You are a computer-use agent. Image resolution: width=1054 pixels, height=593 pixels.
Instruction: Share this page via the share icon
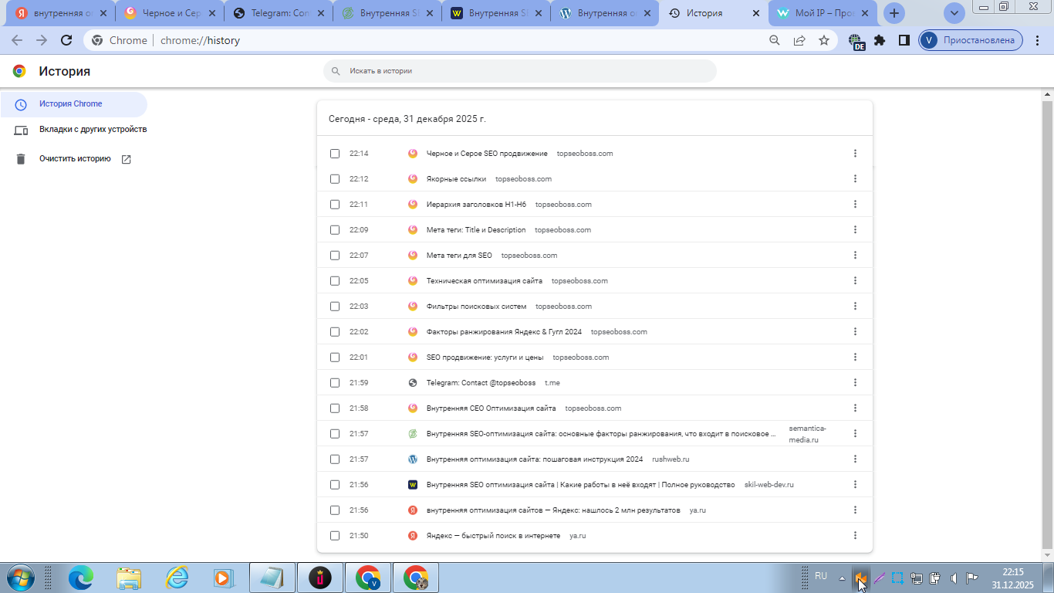tap(799, 40)
